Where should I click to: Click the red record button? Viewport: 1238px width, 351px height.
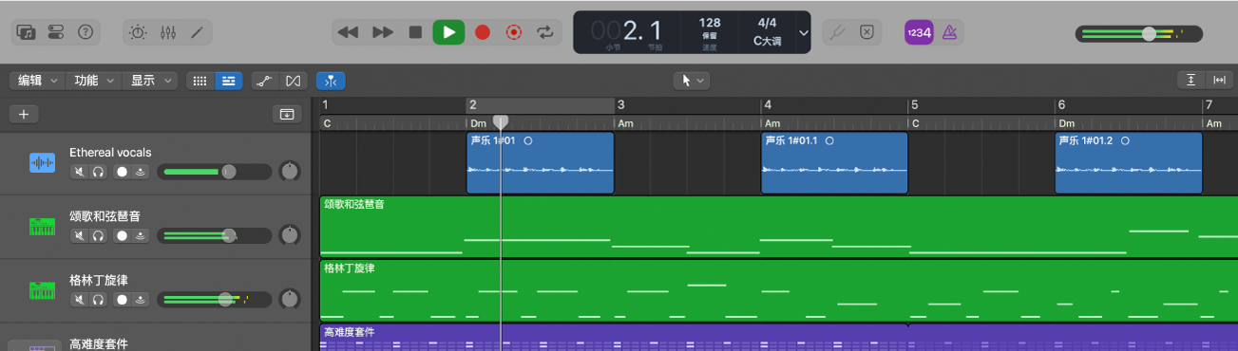(x=483, y=32)
